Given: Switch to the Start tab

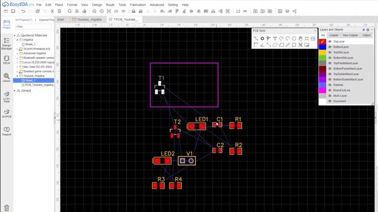Looking at the screenshot, I should pos(61,19).
